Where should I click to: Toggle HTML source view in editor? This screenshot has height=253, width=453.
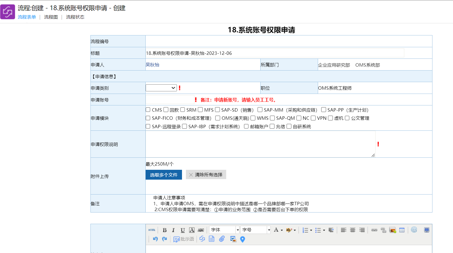point(152,230)
